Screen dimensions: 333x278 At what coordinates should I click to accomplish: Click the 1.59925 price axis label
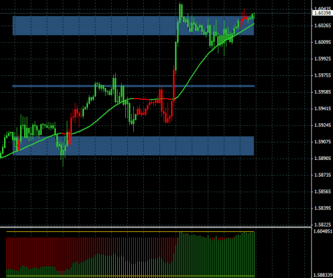point(322,59)
